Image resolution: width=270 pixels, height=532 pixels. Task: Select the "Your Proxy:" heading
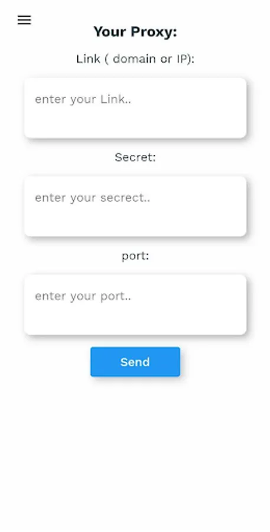click(x=135, y=33)
